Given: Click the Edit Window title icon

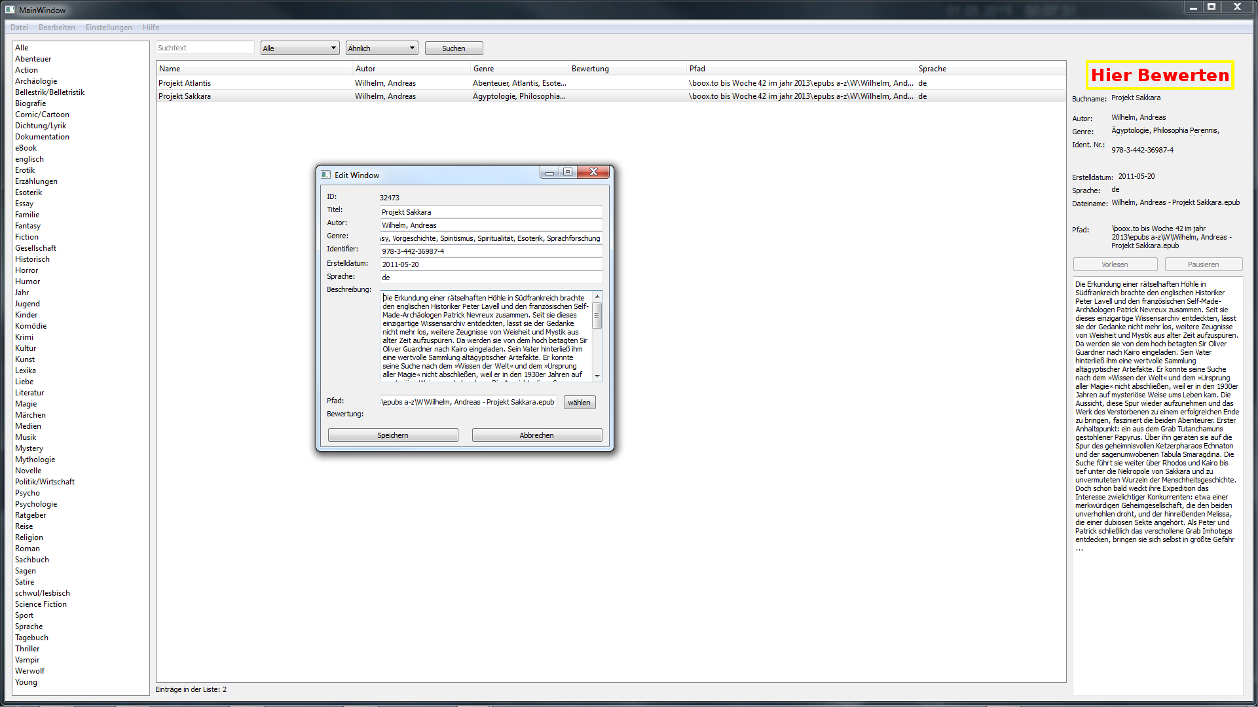Looking at the screenshot, I should [325, 175].
